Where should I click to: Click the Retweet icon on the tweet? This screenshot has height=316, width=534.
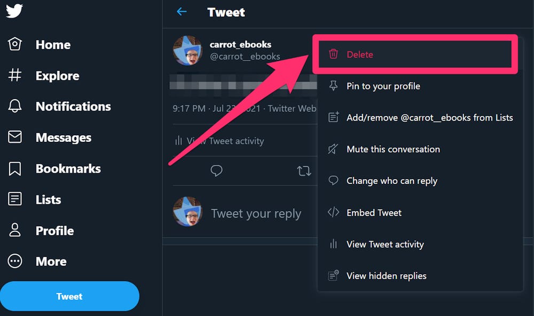click(x=304, y=171)
